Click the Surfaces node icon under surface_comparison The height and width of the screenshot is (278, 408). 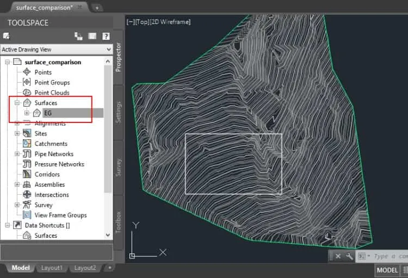click(x=27, y=103)
